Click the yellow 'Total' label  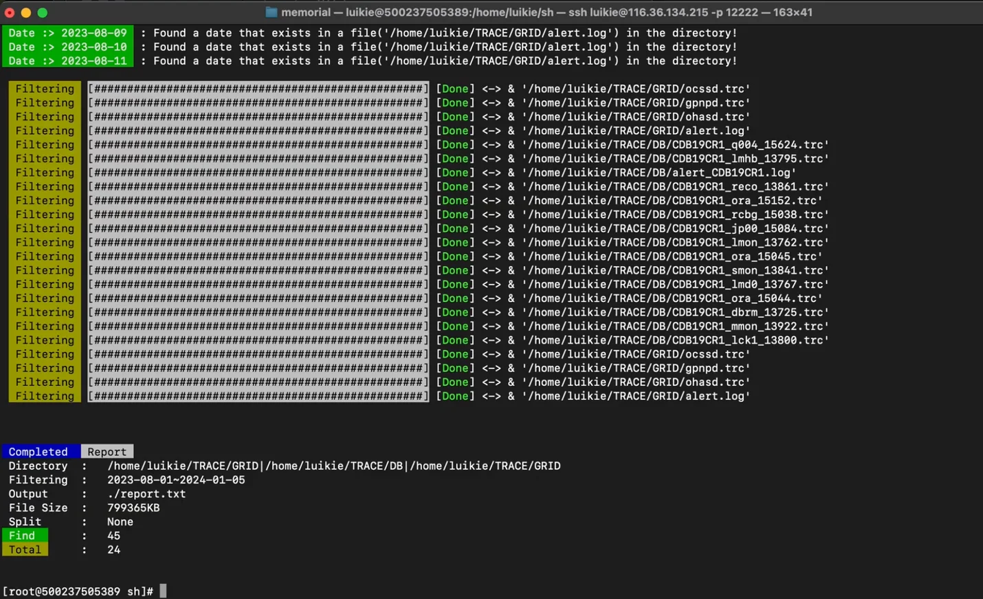(25, 549)
